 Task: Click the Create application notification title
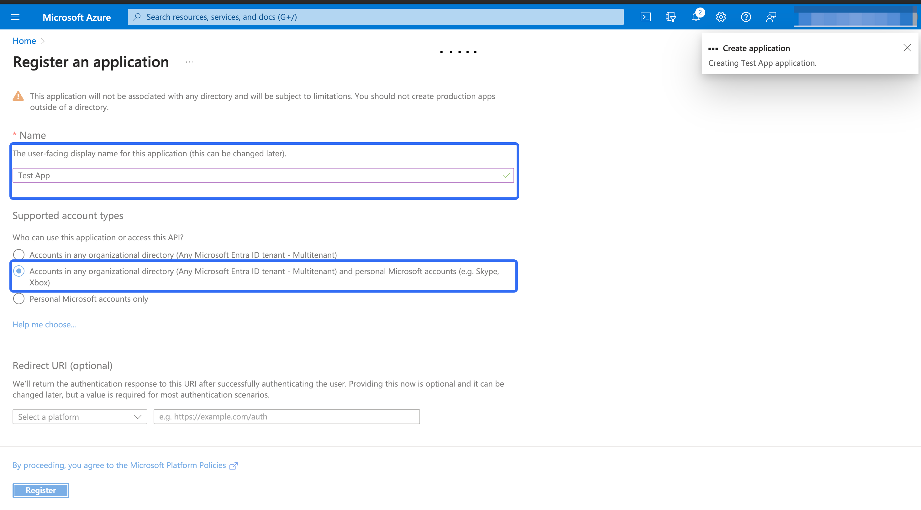pyautogui.click(x=756, y=48)
